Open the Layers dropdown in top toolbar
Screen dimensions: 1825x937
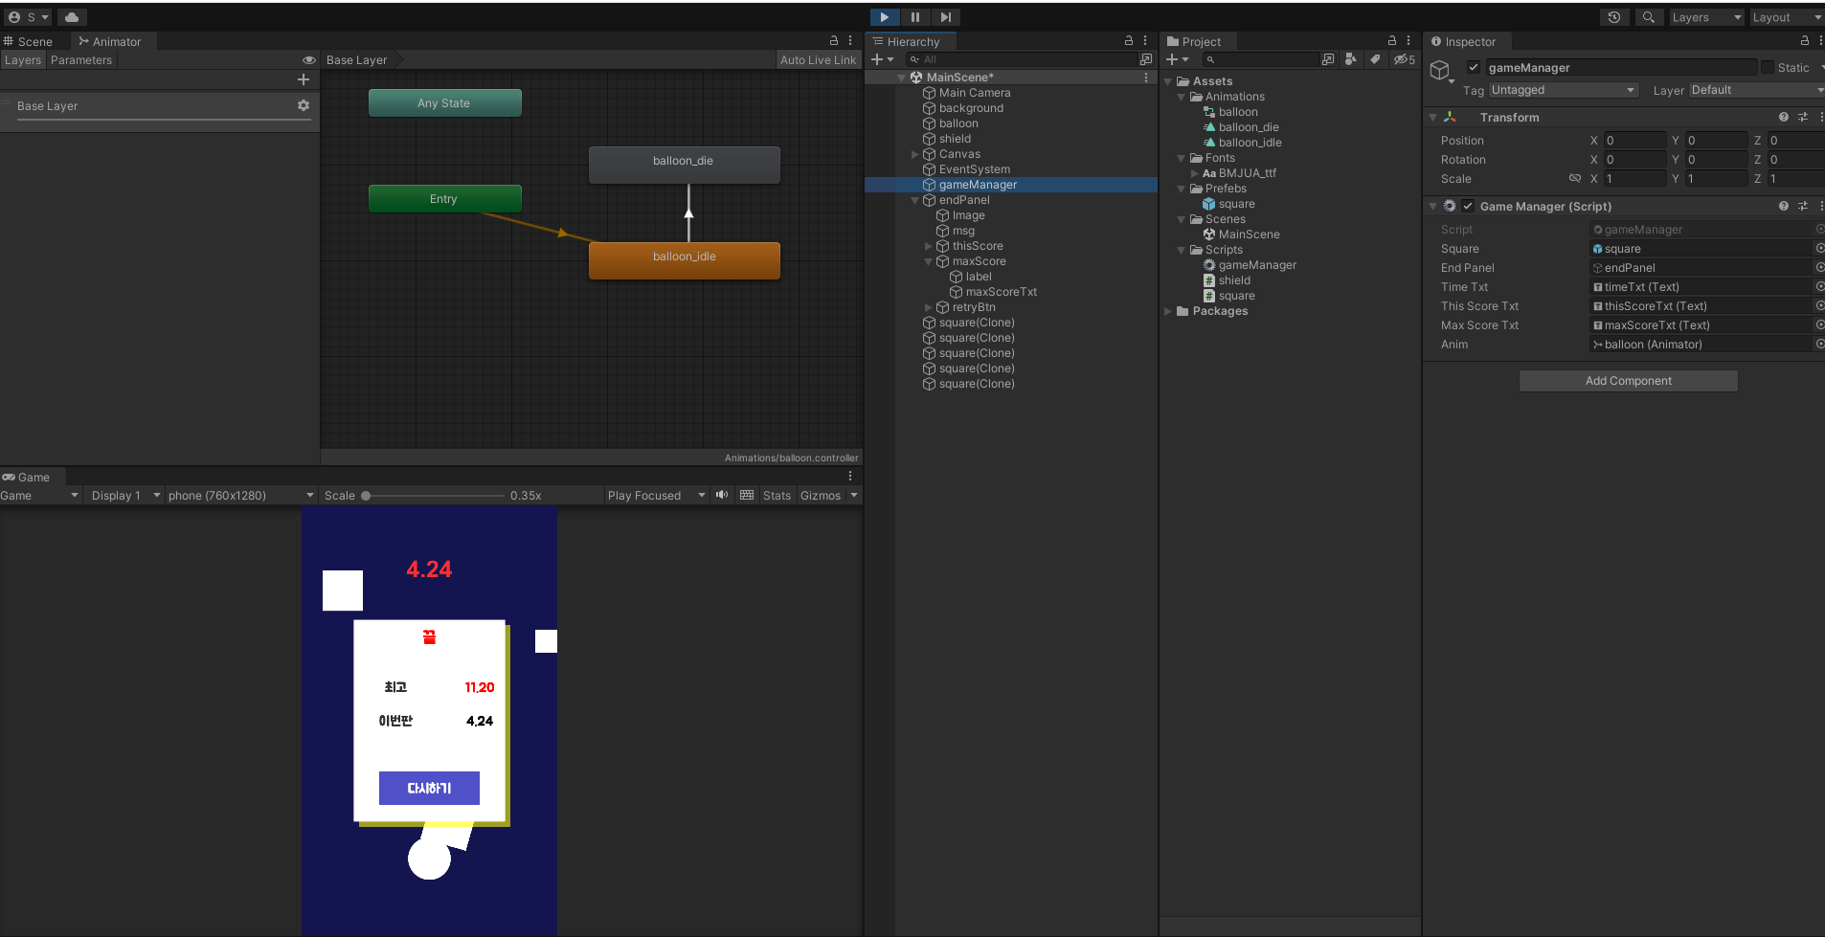pos(1706,17)
